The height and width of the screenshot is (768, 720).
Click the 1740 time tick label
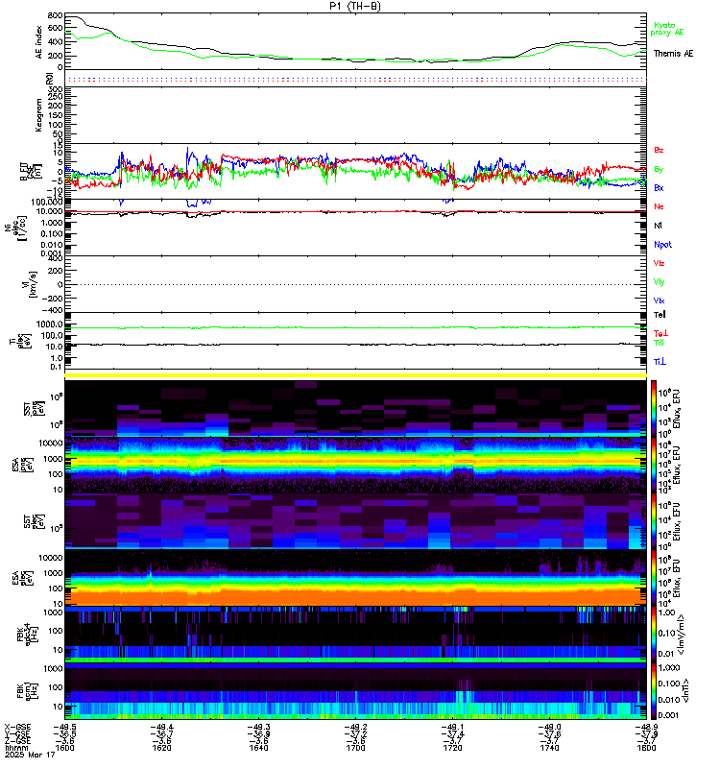pos(549,748)
